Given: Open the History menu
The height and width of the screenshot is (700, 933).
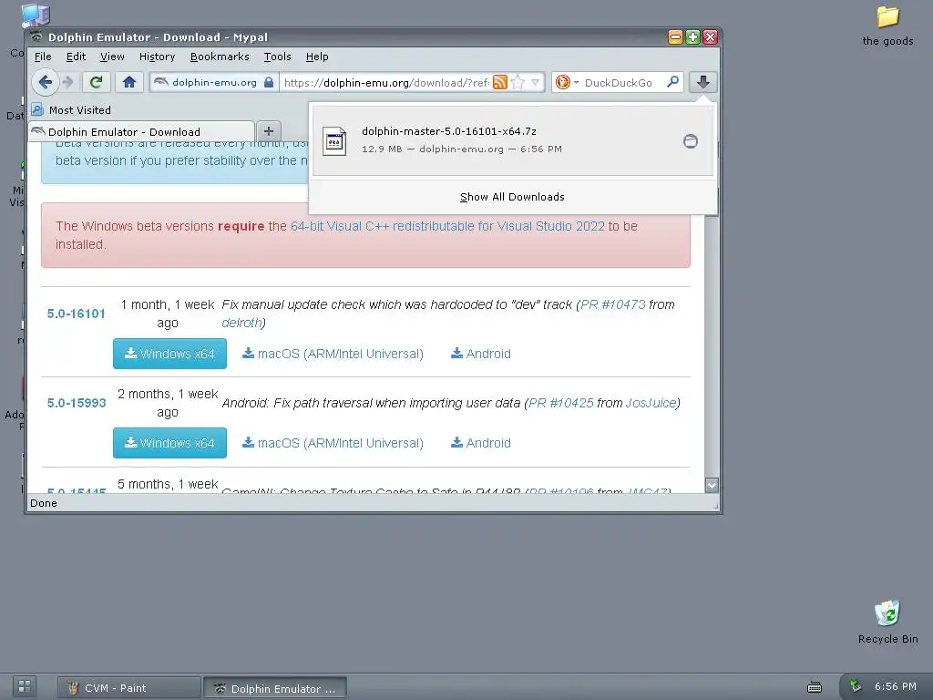Looking at the screenshot, I should [x=157, y=57].
